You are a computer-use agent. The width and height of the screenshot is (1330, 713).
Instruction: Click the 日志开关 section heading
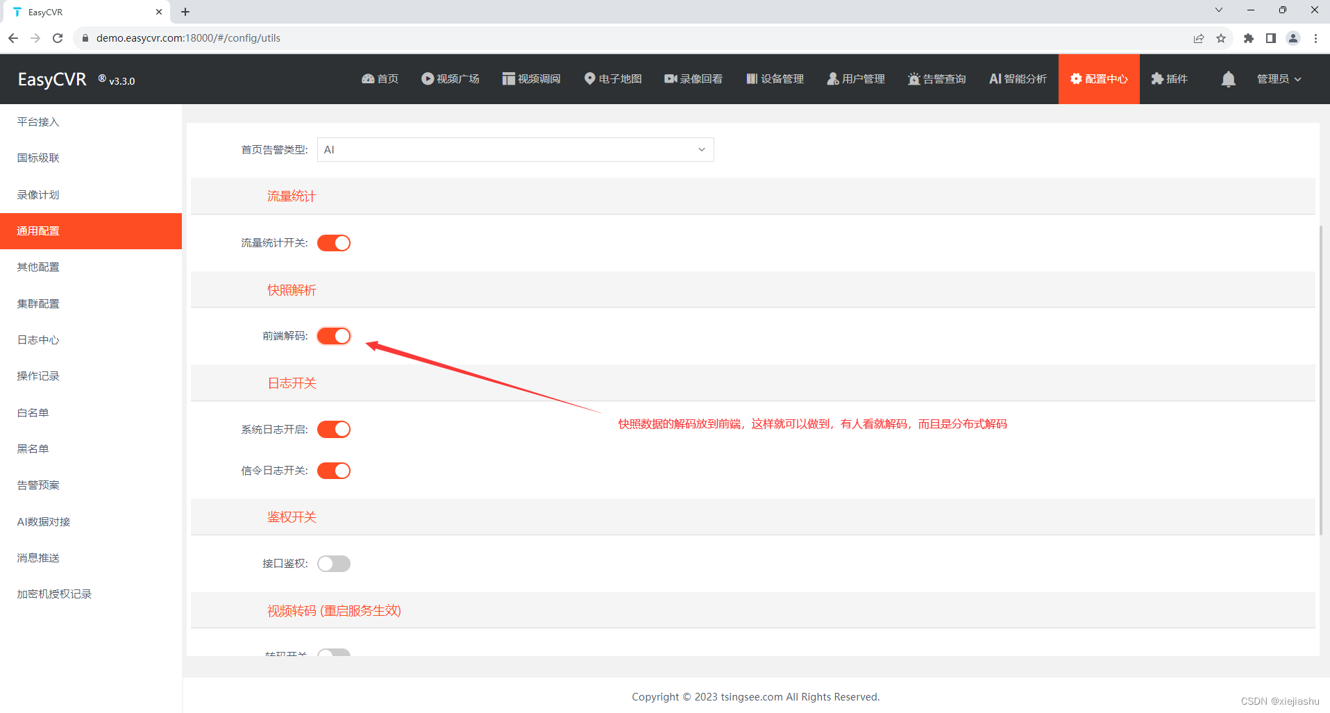tap(292, 383)
